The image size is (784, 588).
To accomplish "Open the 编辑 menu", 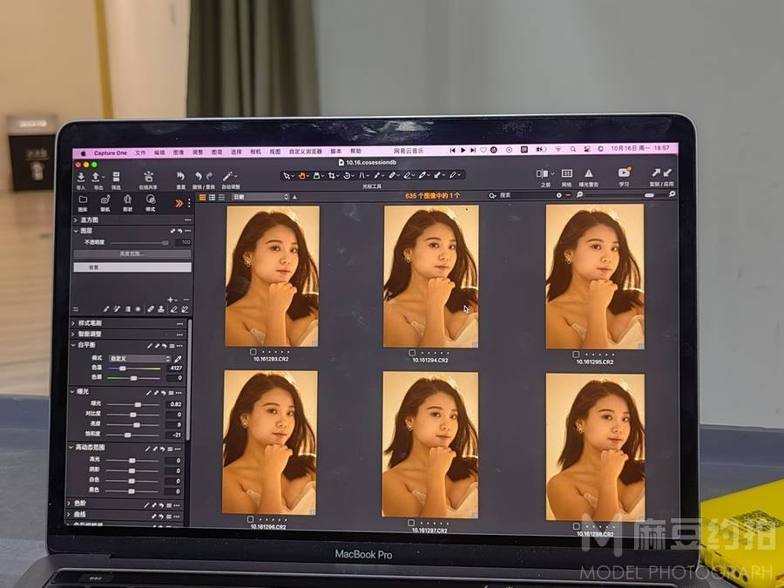I will 159,152.
